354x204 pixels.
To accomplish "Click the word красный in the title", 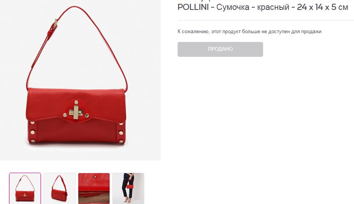I will [x=273, y=8].
